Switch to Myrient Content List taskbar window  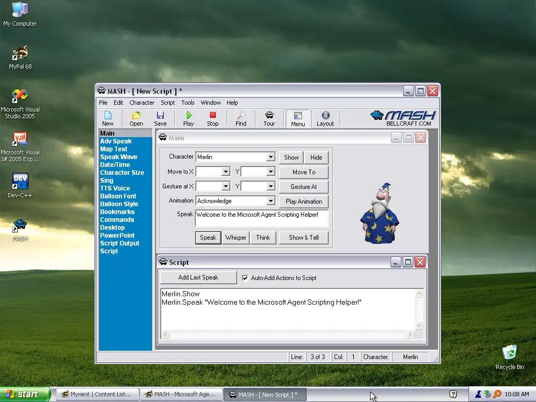pos(97,395)
